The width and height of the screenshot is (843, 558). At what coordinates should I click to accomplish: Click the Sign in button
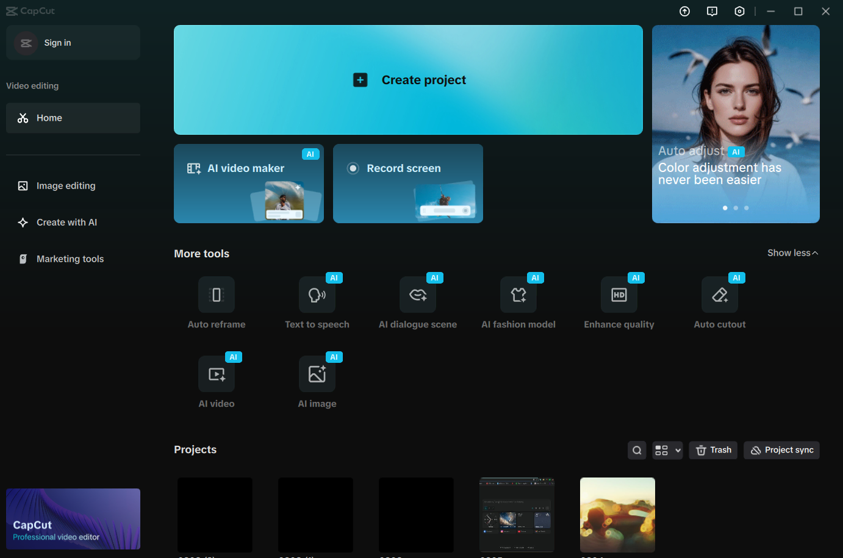(73, 43)
